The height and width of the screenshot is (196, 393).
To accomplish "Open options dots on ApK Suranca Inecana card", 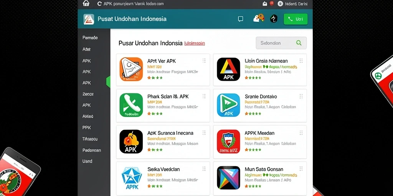I will pyautogui.click(x=204, y=133).
